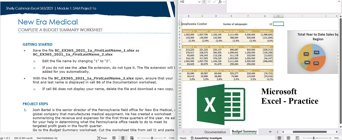Click the Enter checkmark icon in formula bar

214,2
